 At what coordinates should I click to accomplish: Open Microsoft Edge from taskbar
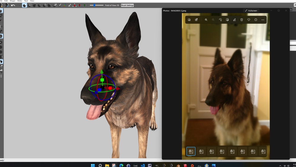(x=121, y=166)
